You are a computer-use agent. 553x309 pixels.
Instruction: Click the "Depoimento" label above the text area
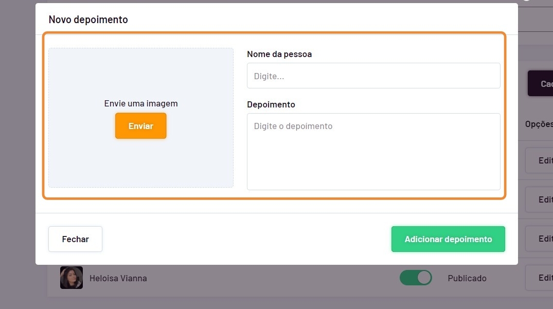pos(271,104)
